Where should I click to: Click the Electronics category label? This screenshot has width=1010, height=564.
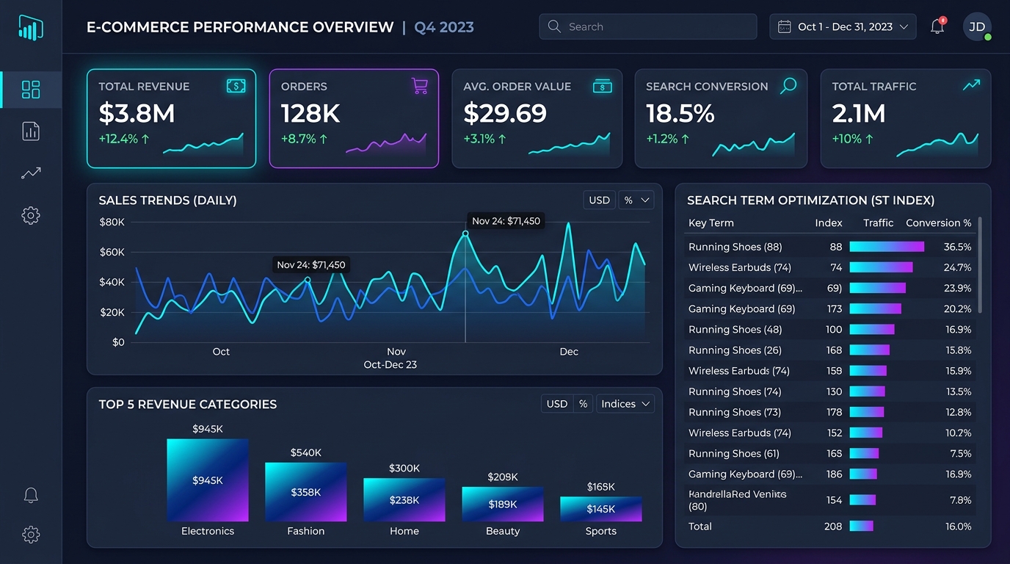208,531
